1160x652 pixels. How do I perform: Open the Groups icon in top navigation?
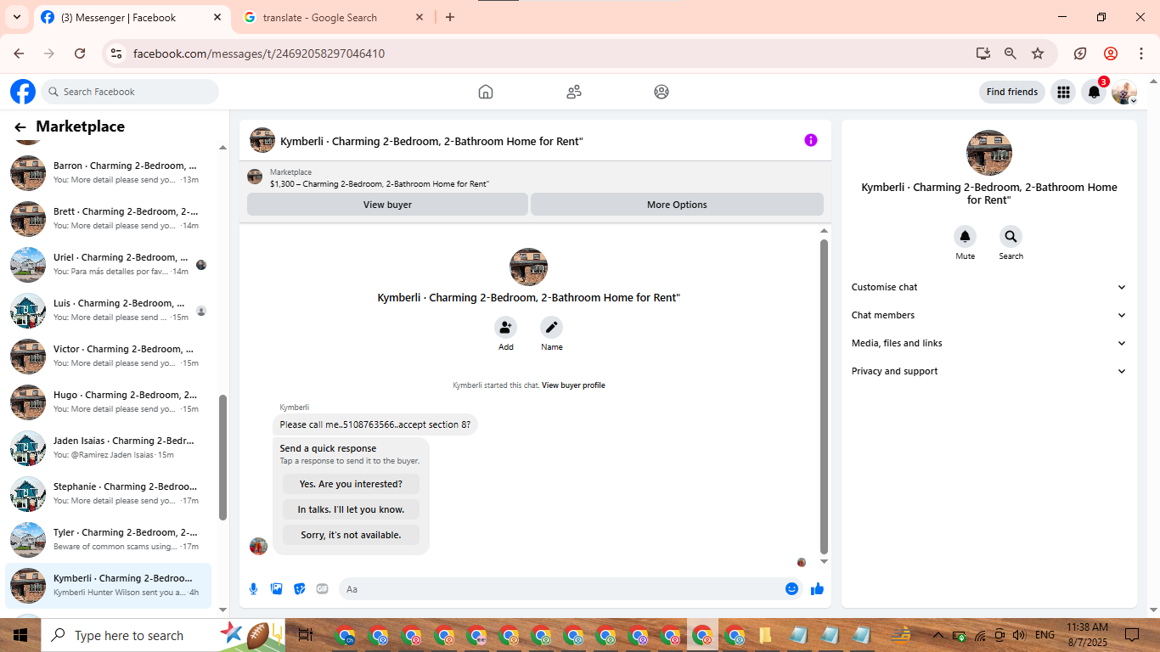pyautogui.click(x=662, y=92)
